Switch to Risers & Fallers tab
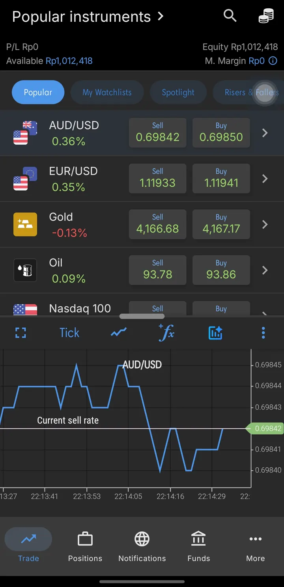Image resolution: width=284 pixels, height=587 pixels. (x=248, y=92)
